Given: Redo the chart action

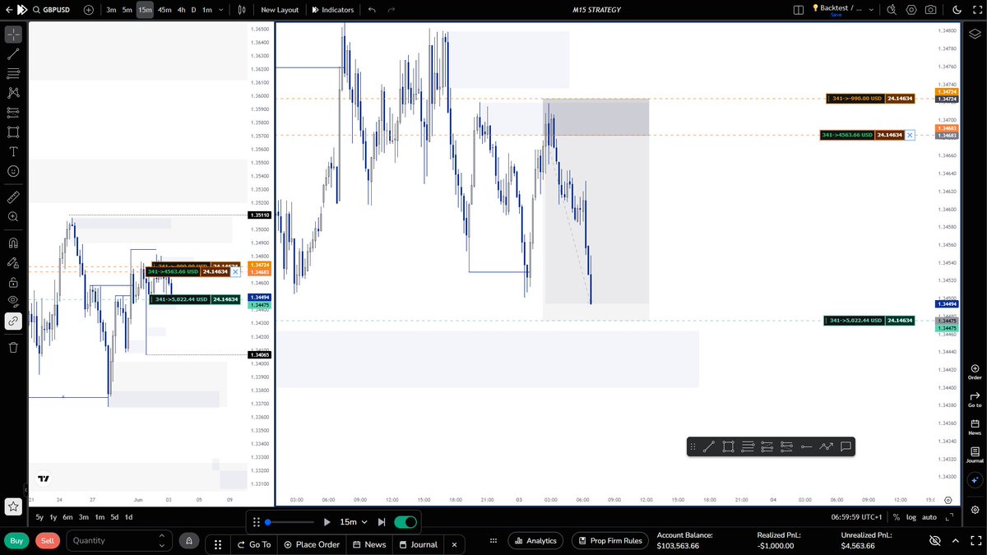Looking at the screenshot, I should tap(392, 10).
